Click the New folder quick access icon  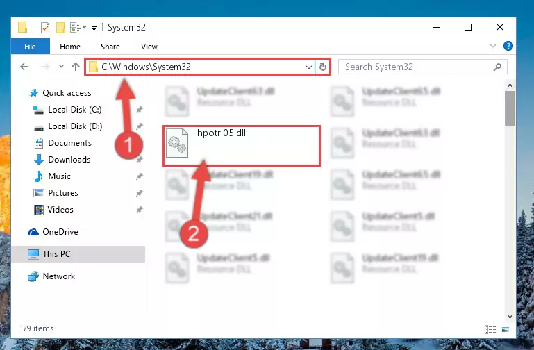(x=60, y=28)
